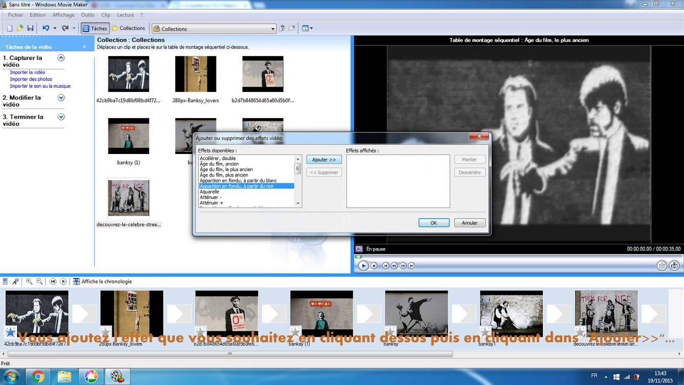Screen dimensions: 684x385
Task: Click the split clip icon
Action: [662, 265]
